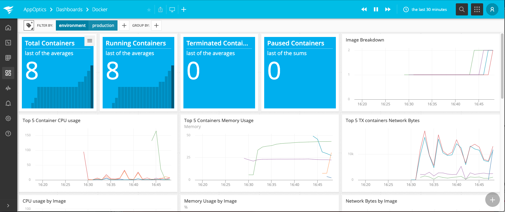Select the Terminated Containers tile
The width and height of the screenshot is (505, 212).
pyautogui.click(x=219, y=73)
